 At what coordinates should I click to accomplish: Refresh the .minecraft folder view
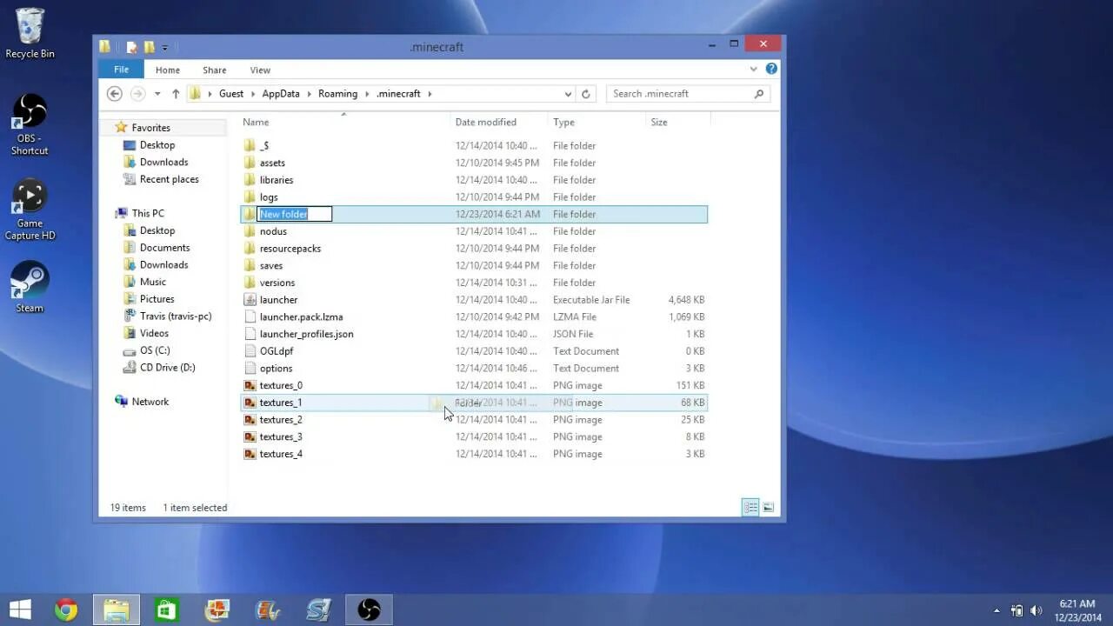tap(586, 94)
